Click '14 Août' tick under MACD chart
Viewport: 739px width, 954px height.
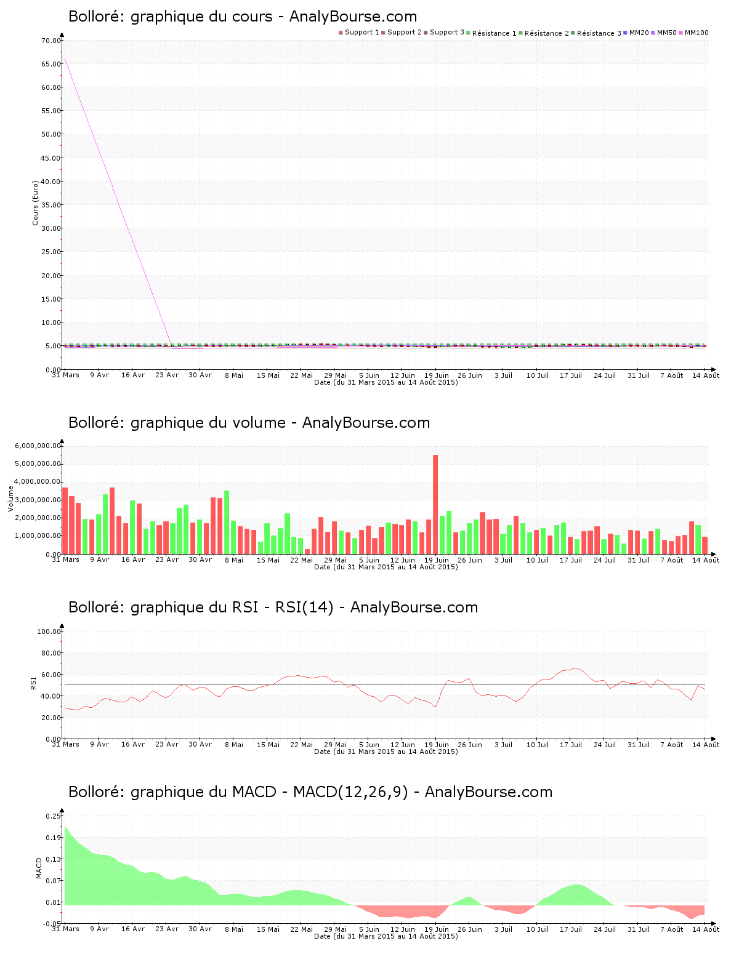[x=705, y=929]
